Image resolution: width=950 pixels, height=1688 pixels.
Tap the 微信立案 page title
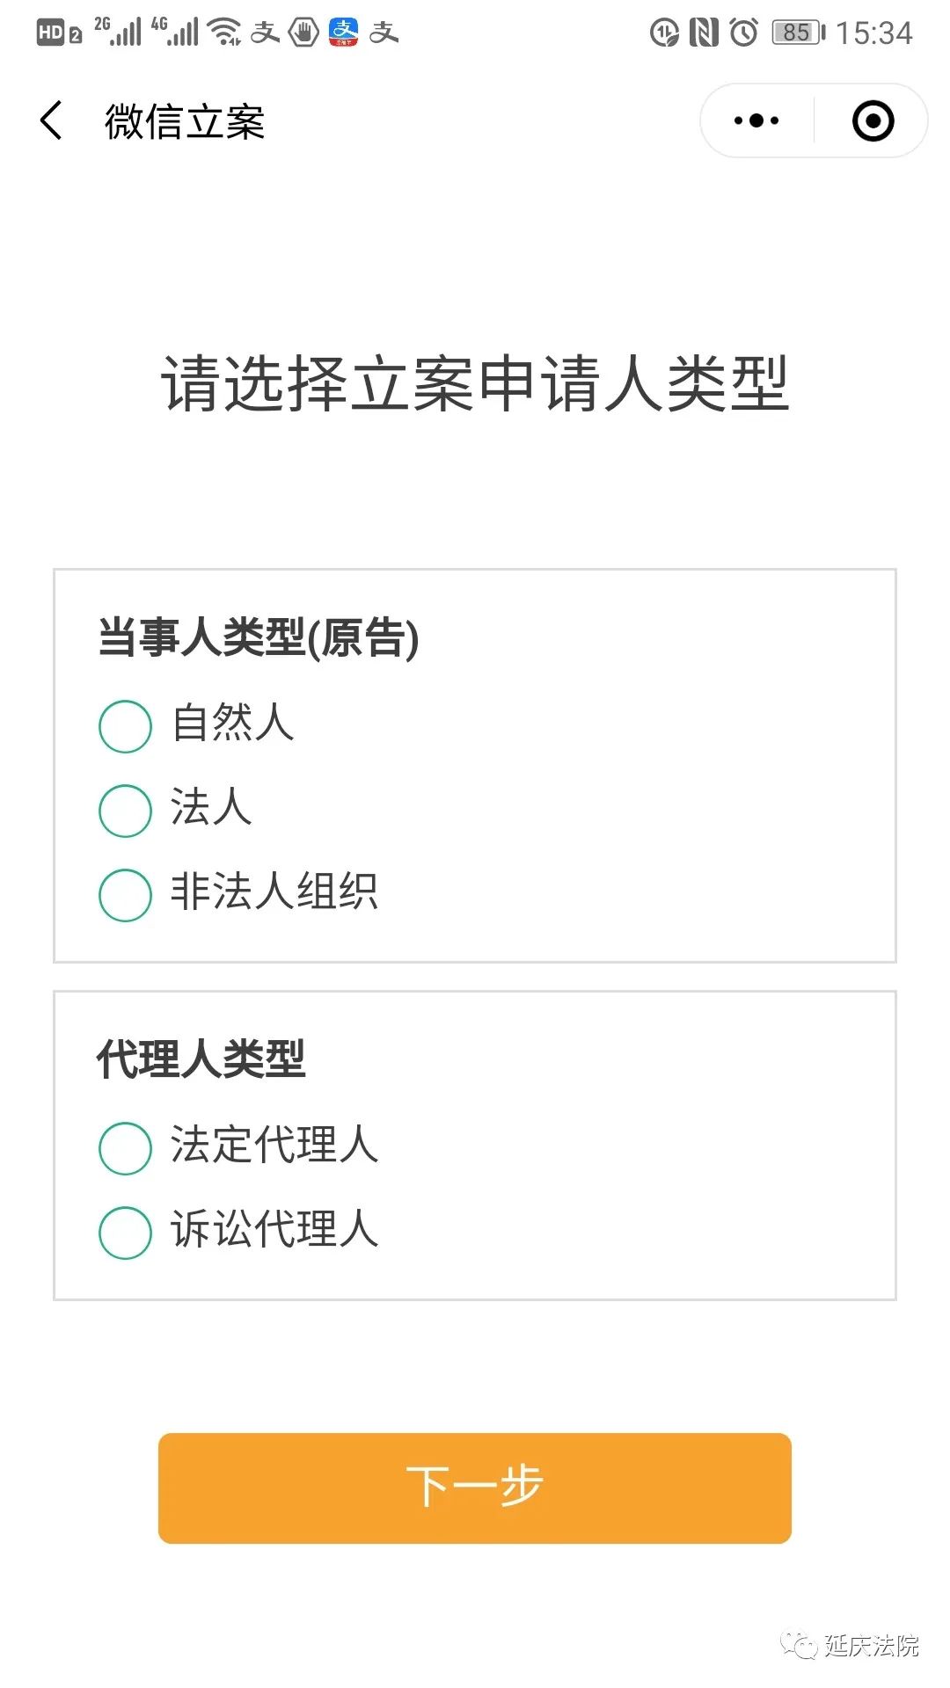click(x=185, y=121)
